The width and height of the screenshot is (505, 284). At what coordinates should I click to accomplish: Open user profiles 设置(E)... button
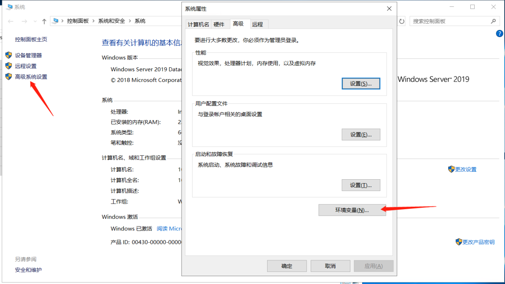tap(361, 134)
